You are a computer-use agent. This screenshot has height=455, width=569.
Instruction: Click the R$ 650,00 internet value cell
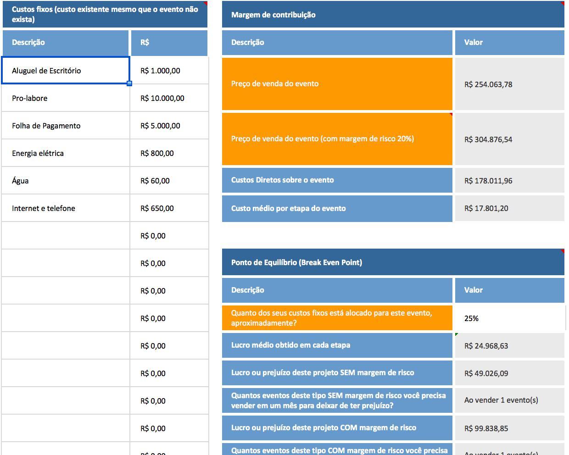pyautogui.click(x=169, y=208)
